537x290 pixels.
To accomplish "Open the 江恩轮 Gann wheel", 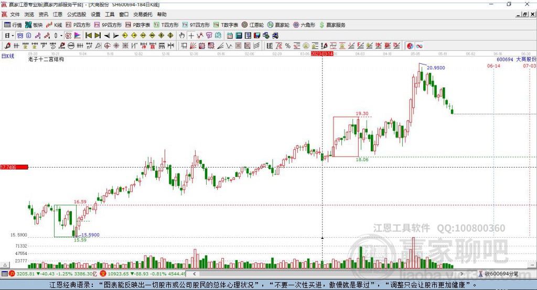I will click(253, 25).
